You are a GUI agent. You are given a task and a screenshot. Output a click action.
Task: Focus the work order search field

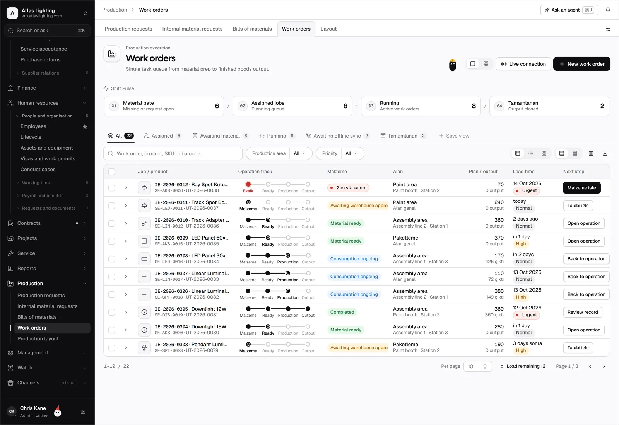coord(173,153)
